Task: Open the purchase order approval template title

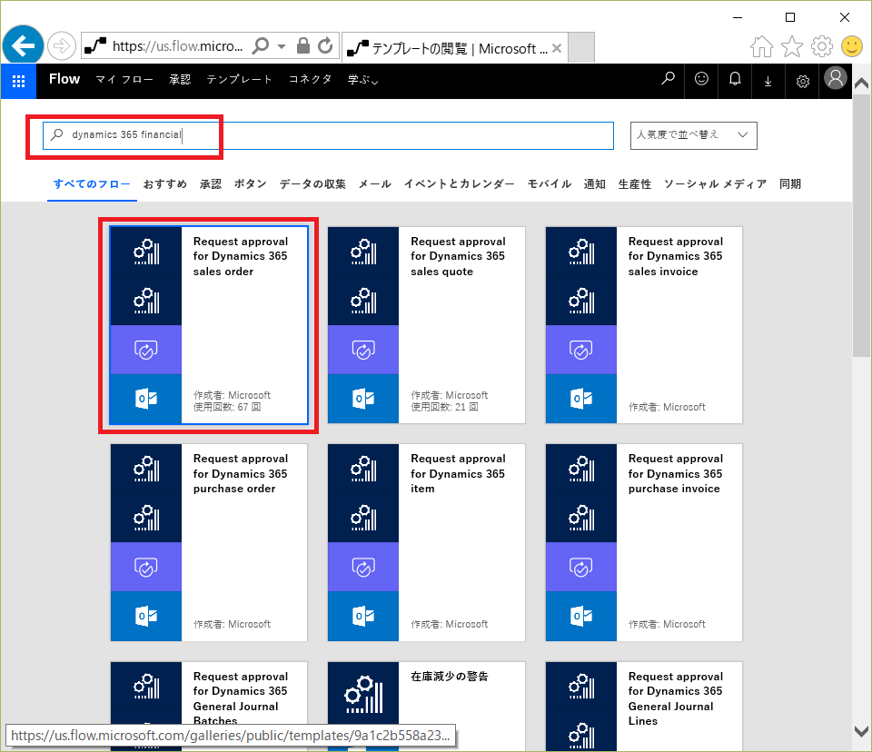Action: [240, 473]
